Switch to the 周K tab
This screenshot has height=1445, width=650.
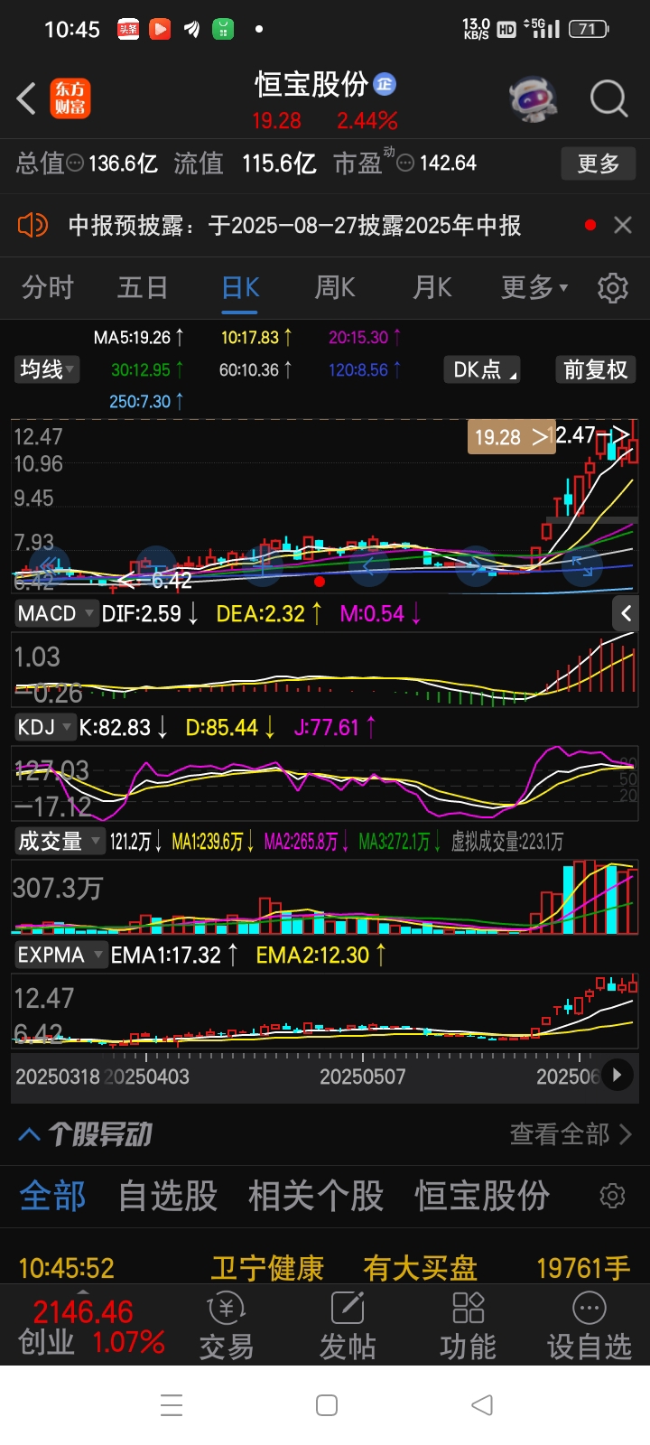pyautogui.click(x=334, y=288)
